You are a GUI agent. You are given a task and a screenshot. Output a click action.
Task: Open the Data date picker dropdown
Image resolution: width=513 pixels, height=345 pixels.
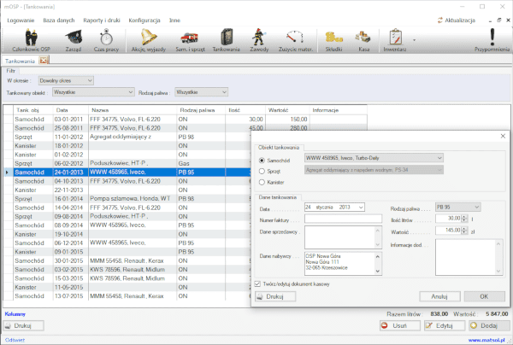tap(361, 208)
